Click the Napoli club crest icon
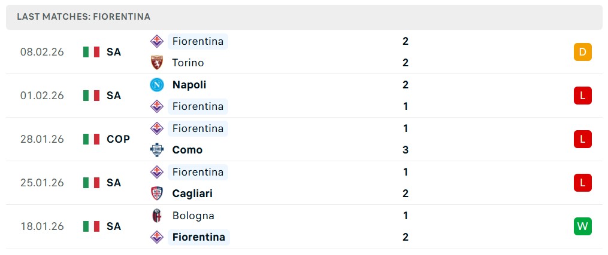The image size is (608, 255). 156,85
